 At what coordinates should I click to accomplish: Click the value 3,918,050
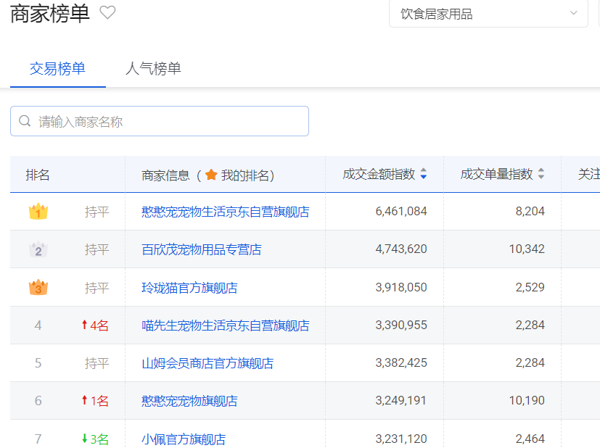(x=401, y=288)
